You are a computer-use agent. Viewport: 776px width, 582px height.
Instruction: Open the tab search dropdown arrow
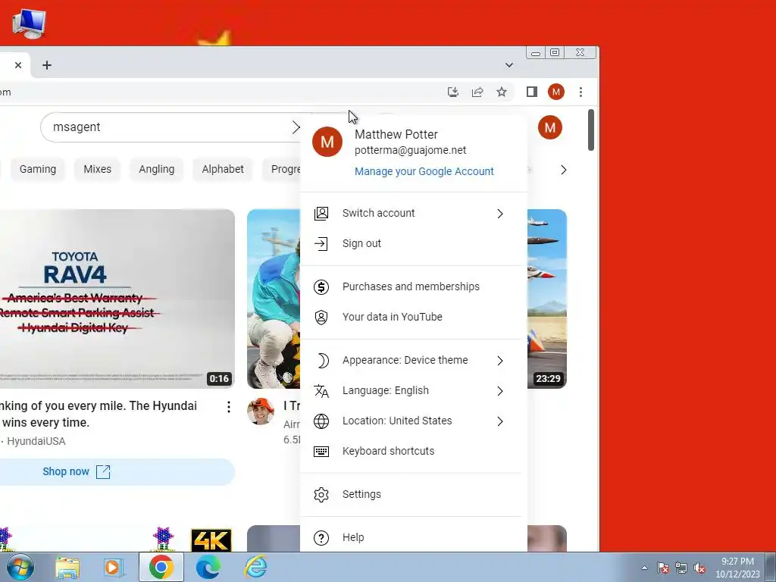coord(508,65)
